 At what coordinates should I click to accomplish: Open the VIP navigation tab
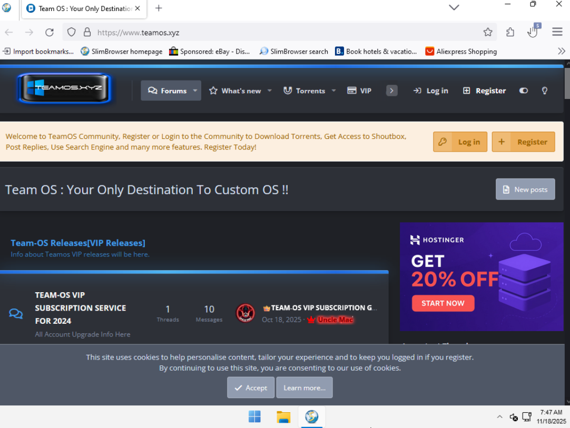tap(359, 91)
